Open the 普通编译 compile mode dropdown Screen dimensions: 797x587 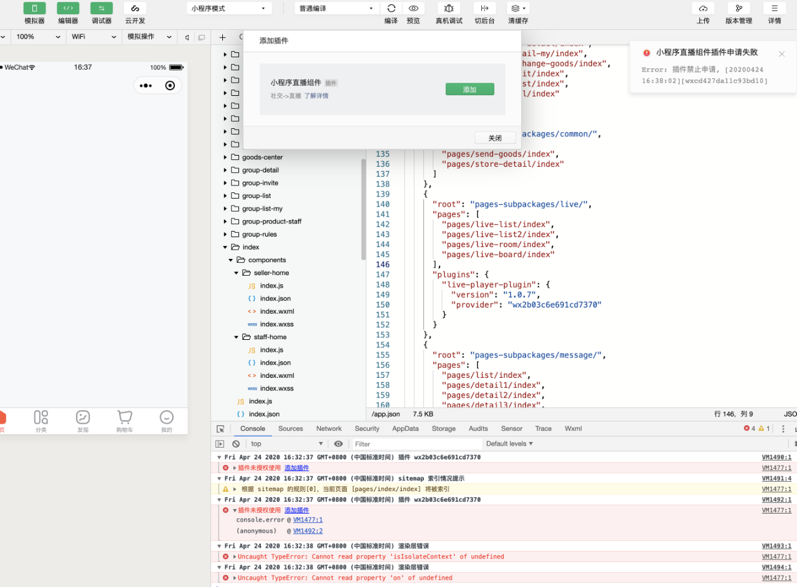(337, 9)
